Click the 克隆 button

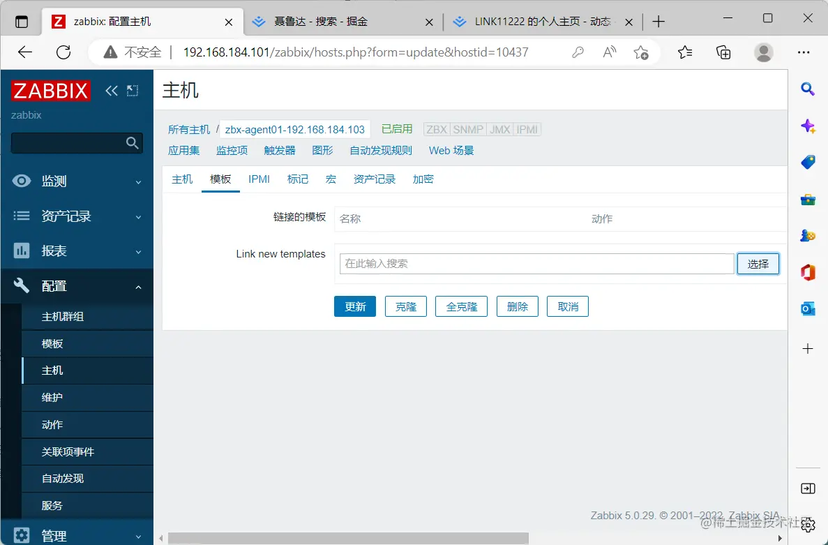point(405,306)
